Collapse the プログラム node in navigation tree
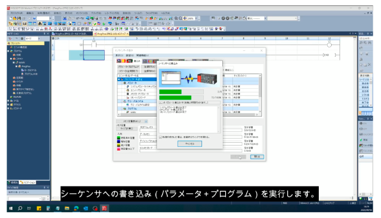 8,51
